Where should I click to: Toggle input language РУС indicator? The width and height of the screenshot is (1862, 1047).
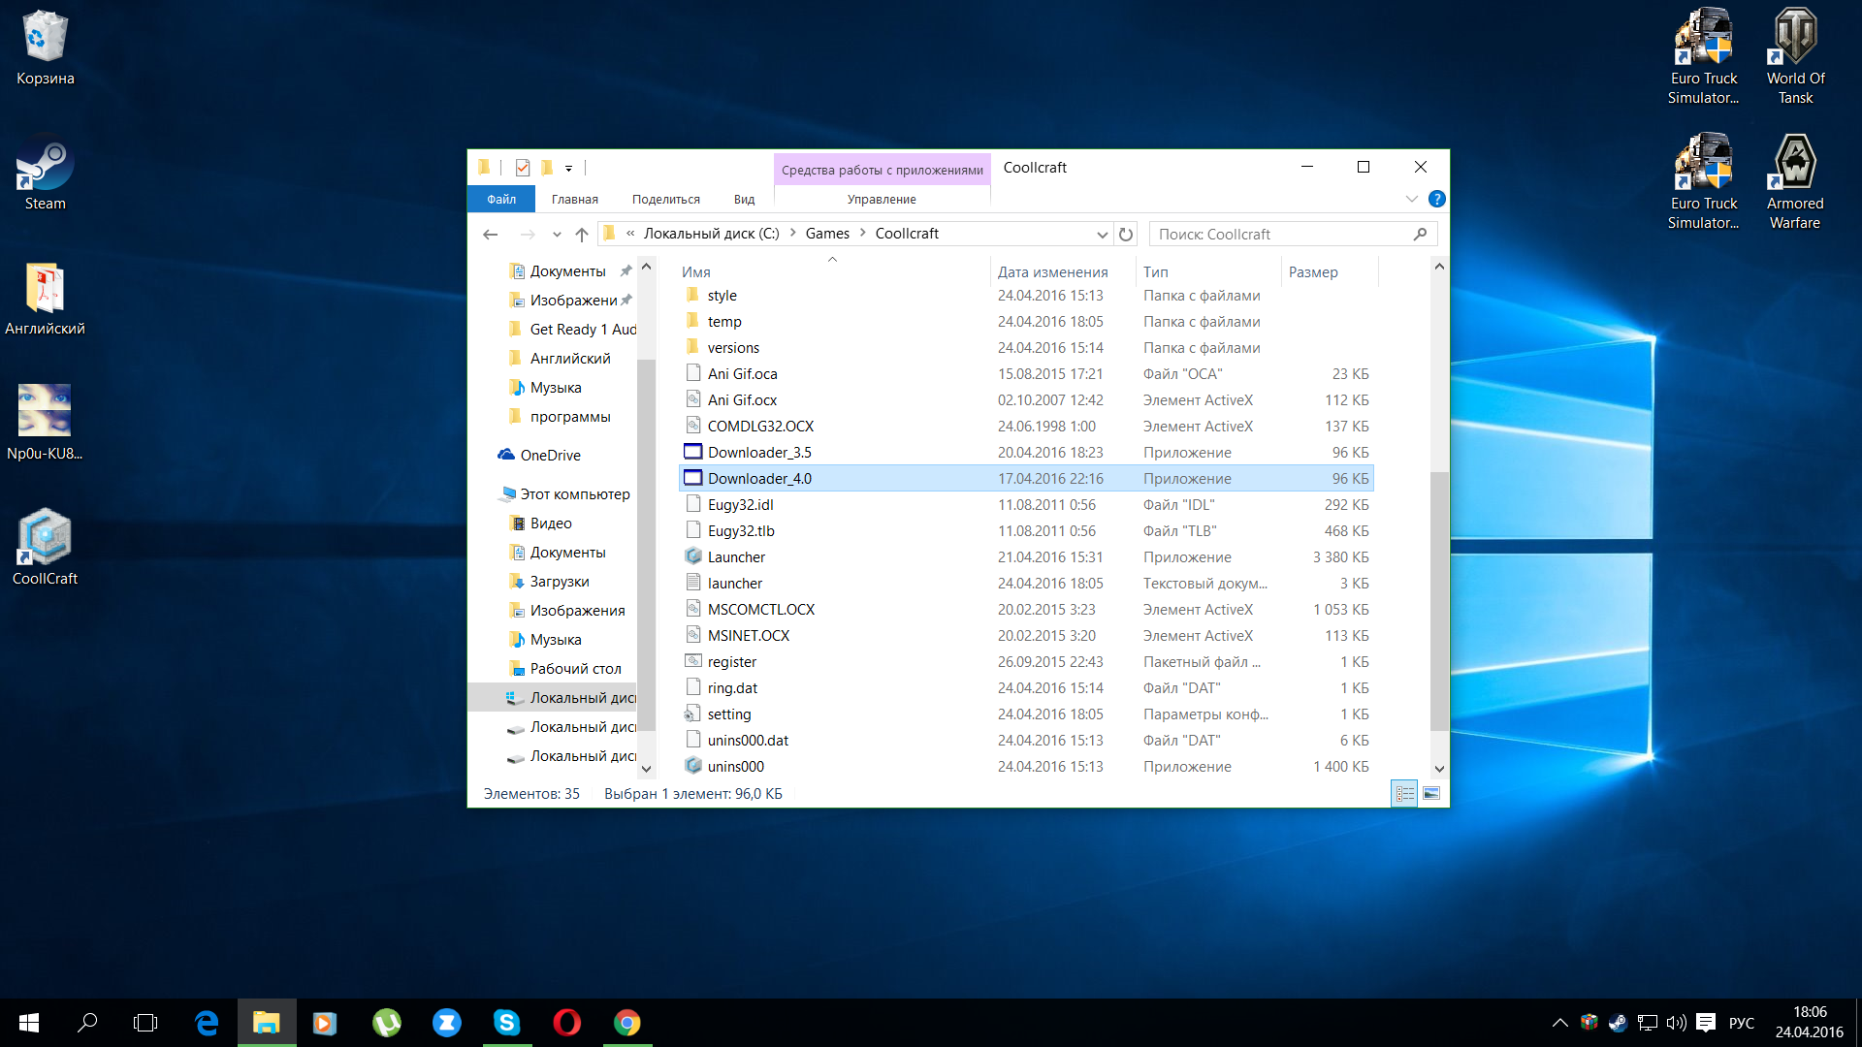click(1742, 1023)
